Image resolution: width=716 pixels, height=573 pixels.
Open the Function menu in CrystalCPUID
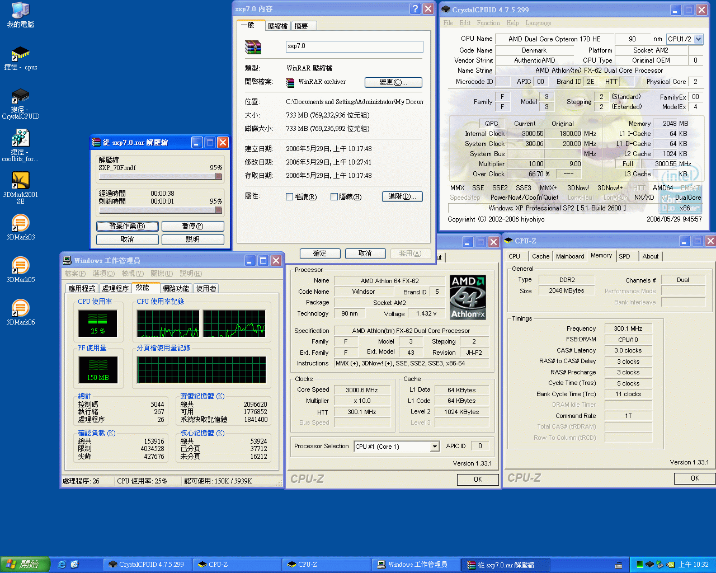(x=488, y=23)
